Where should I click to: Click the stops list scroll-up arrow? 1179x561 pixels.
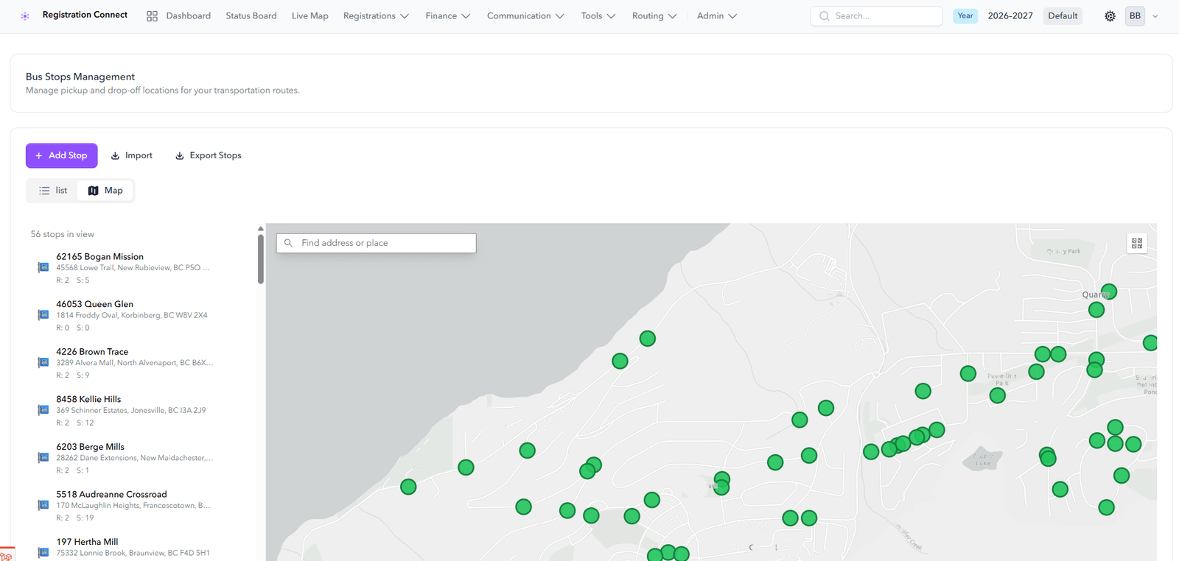coord(261,228)
